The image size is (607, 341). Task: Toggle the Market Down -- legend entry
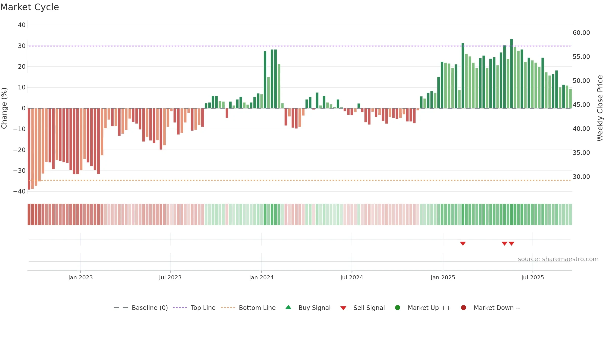click(490, 308)
